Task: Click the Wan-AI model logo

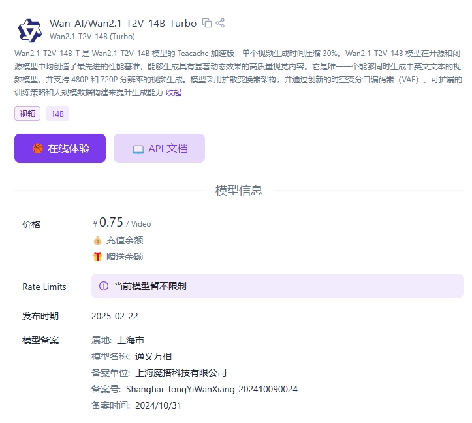Action: click(30, 31)
